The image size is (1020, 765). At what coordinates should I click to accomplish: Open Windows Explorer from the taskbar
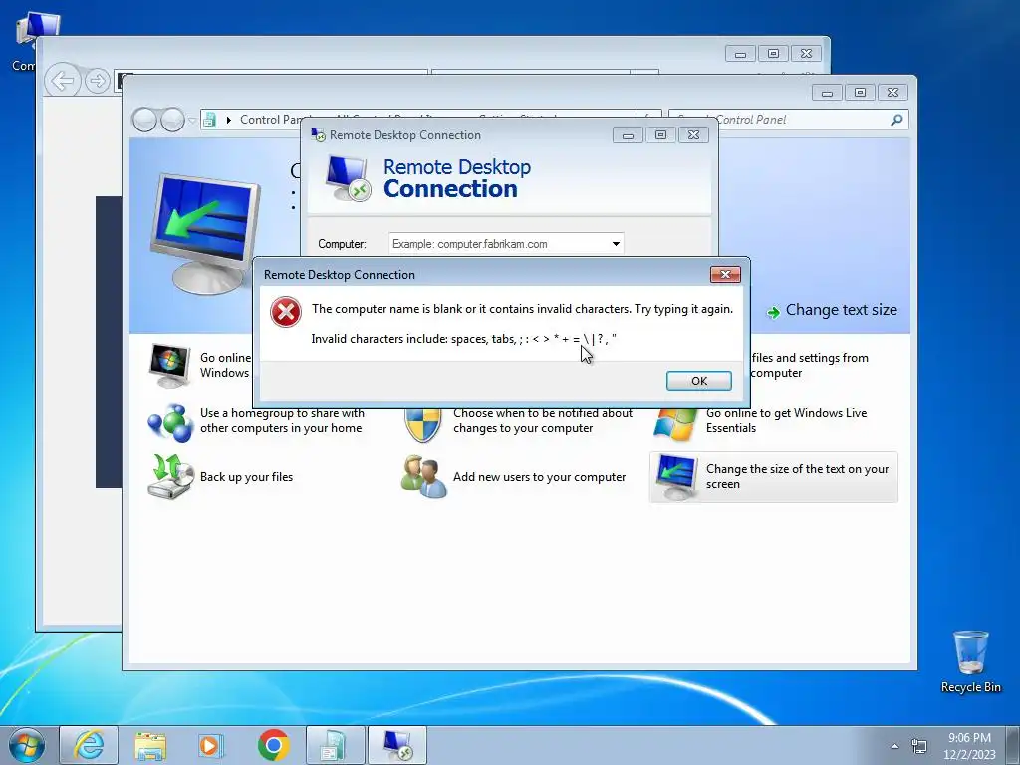point(150,745)
